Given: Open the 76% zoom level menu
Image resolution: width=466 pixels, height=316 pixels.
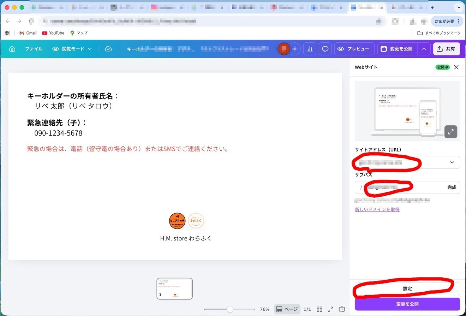Looking at the screenshot, I should click(x=264, y=309).
